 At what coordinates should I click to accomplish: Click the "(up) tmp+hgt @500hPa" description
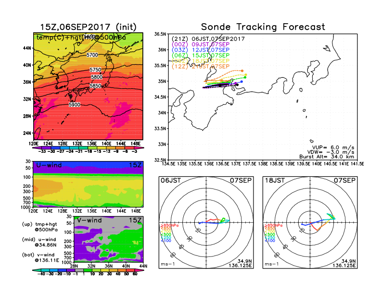pos(39,227)
